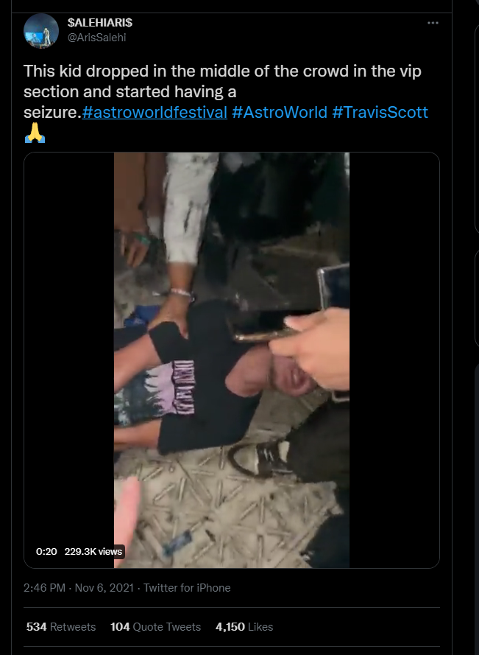Click the 229.3K views counter
The width and height of the screenshot is (479, 655).
[x=93, y=551]
